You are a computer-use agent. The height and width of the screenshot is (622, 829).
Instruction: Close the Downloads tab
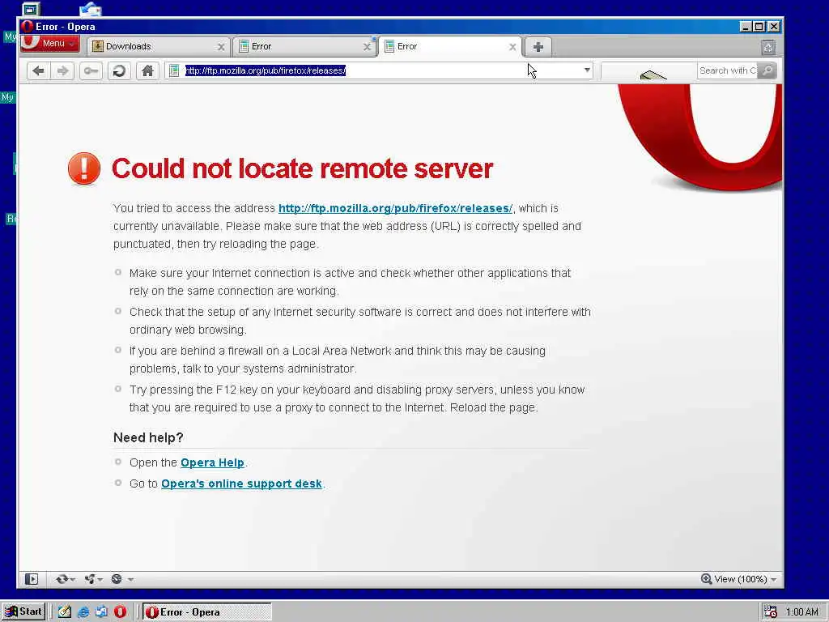221,47
